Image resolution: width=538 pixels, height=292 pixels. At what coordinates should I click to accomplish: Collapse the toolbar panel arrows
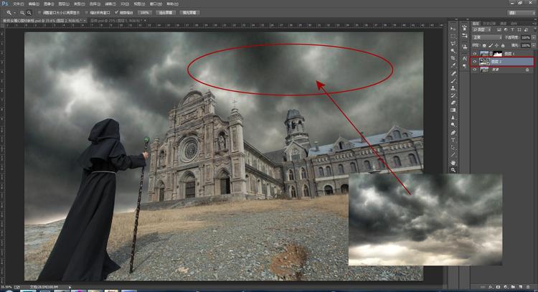pos(456,19)
